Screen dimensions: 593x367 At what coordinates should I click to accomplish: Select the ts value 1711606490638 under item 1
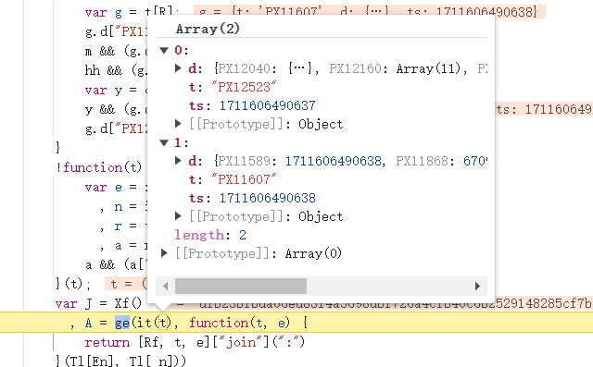(x=268, y=198)
